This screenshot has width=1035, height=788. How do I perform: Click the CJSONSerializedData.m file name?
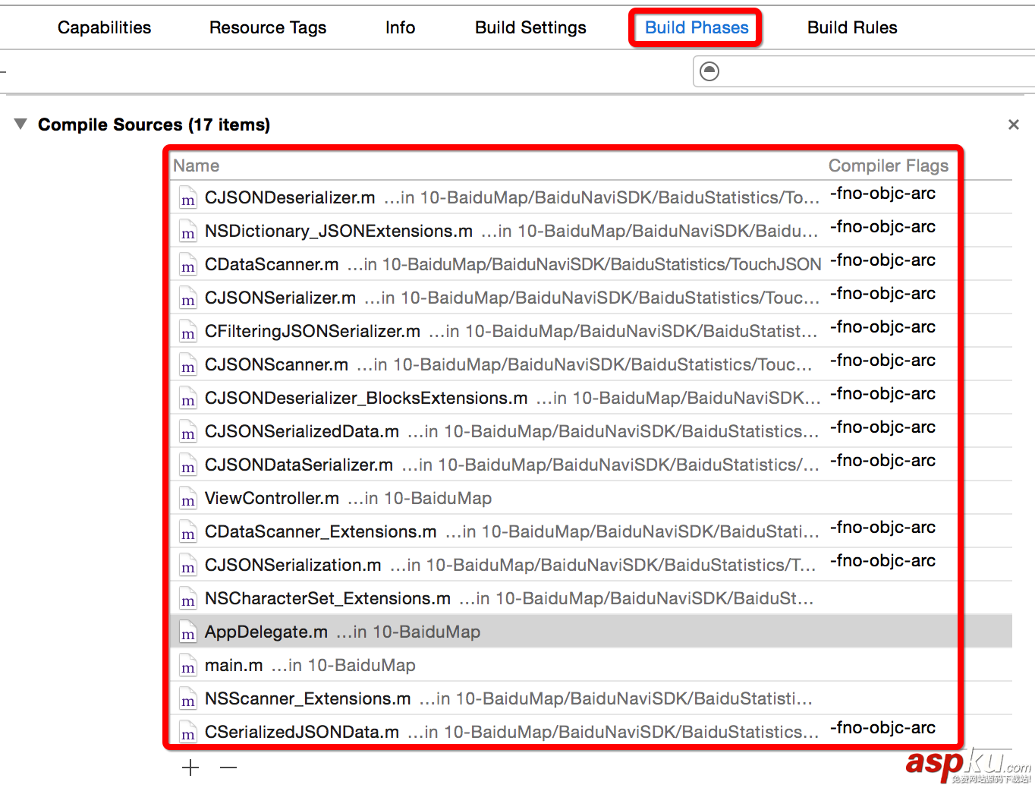(x=302, y=431)
